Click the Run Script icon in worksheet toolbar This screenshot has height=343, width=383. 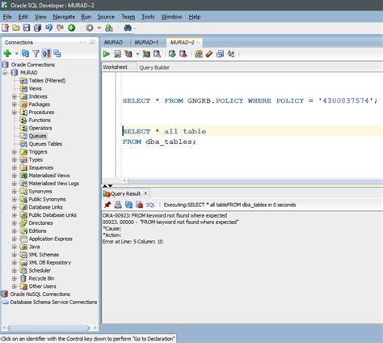117,54
